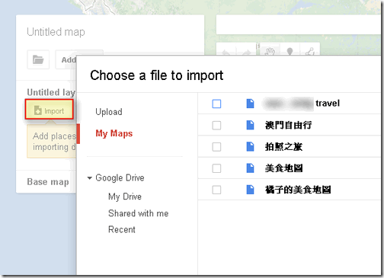Open My Drive under Google Drive
The image size is (384, 278).
click(x=125, y=197)
